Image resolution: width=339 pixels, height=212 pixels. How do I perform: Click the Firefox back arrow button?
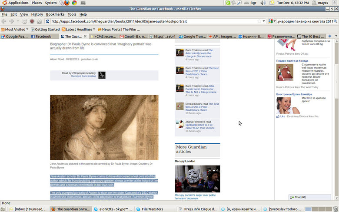(x=4, y=21)
